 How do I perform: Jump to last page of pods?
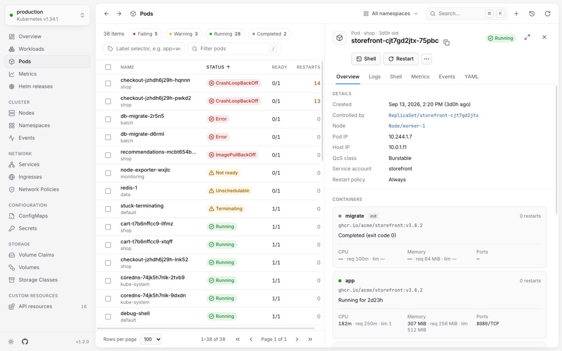click(x=310, y=339)
